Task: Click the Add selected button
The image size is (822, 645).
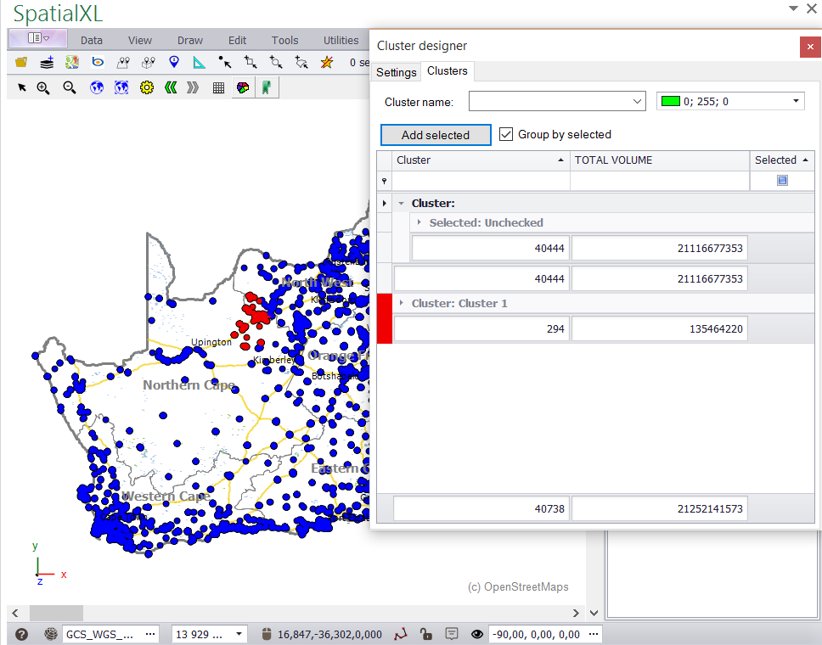Action: pyautogui.click(x=436, y=135)
